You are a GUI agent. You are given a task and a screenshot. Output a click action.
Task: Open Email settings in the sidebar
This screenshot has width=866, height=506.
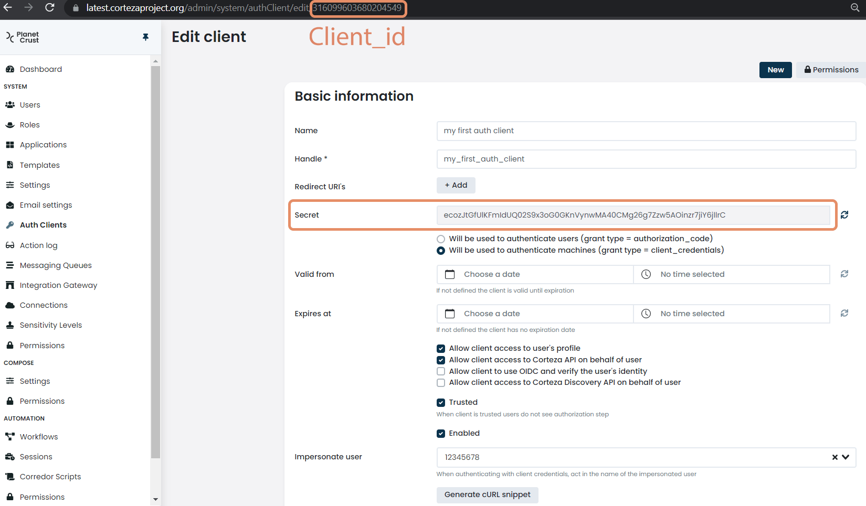coord(46,205)
